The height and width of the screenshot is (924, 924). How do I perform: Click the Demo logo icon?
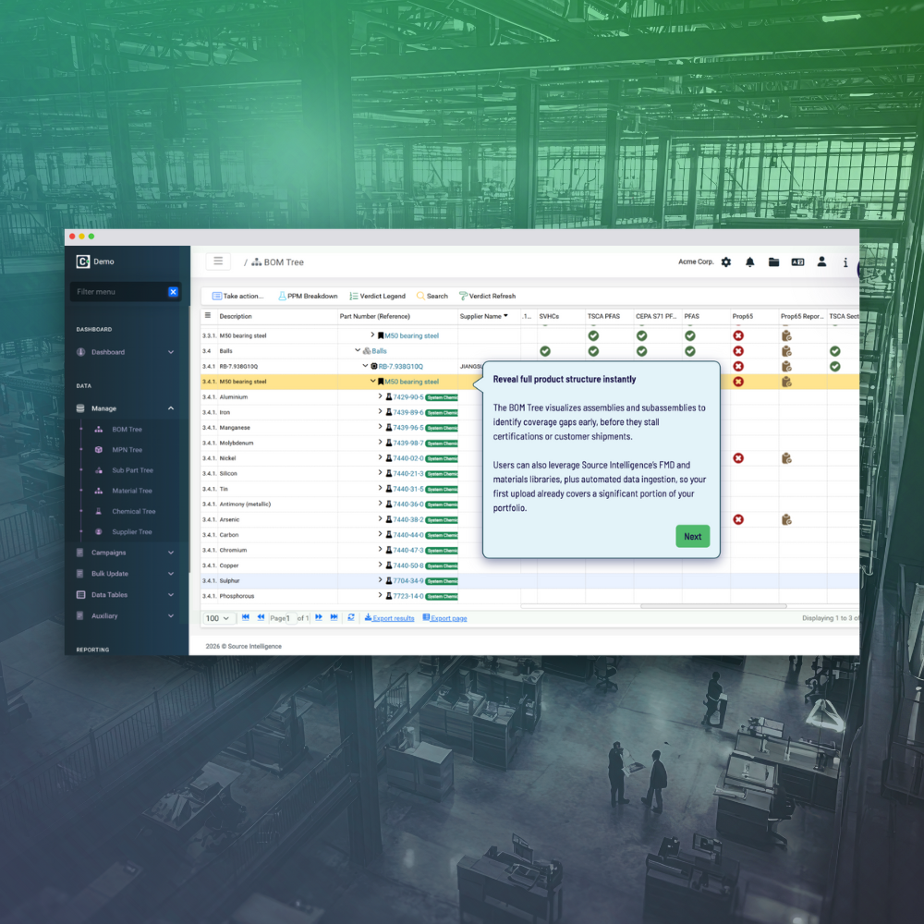pyautogui.click(x=83, y=261)
